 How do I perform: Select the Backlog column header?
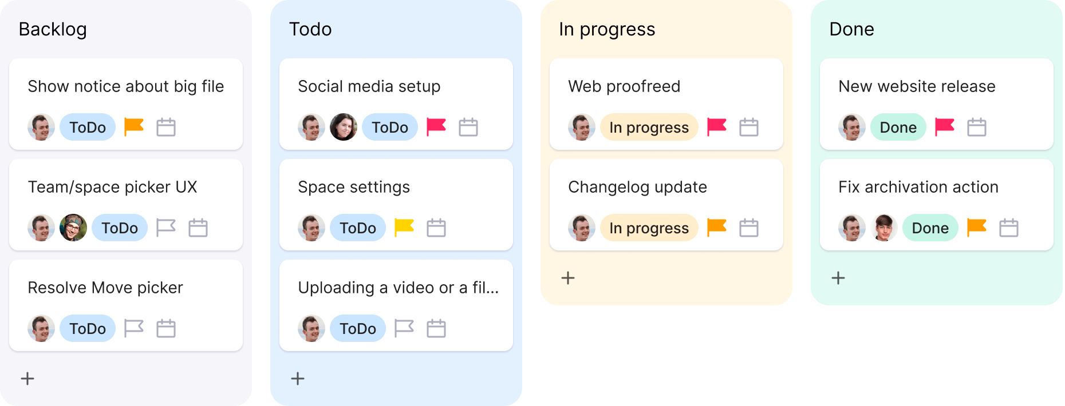(x=53, y=29)
